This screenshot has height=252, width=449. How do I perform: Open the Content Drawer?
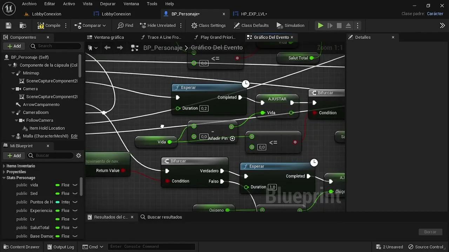[x=21, y=247]
